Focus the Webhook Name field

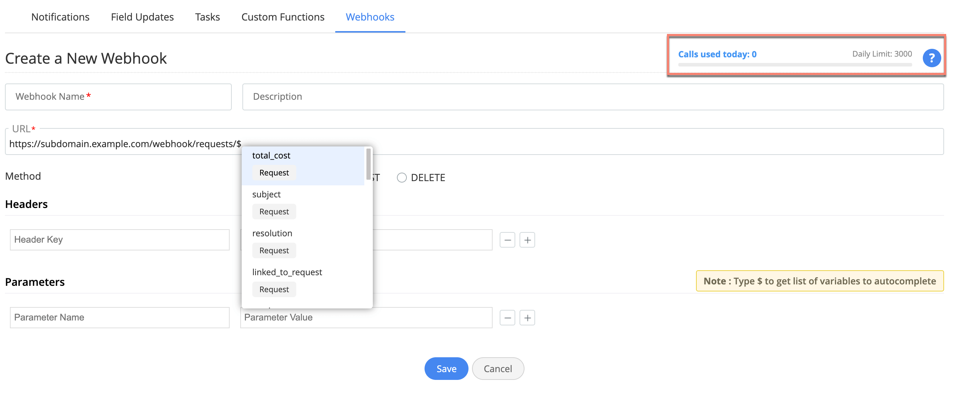coord(118,97)
